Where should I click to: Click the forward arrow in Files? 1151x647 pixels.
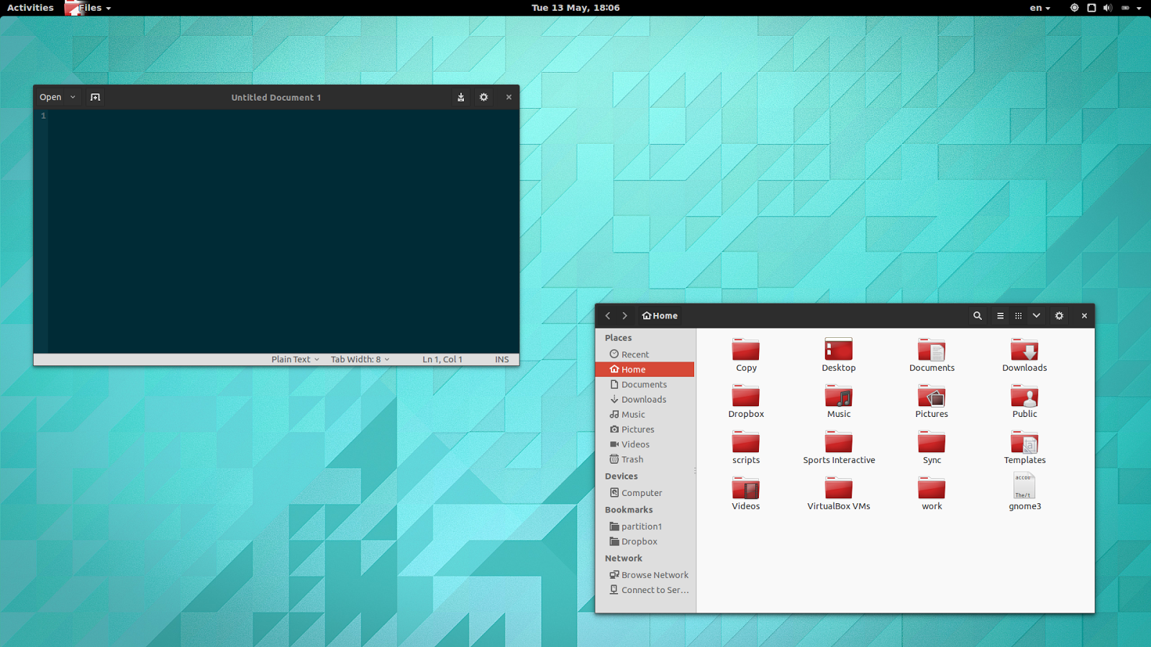(x=624, y=316)
